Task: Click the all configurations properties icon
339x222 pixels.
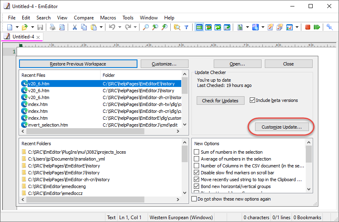Action: (x=280, y=27)
